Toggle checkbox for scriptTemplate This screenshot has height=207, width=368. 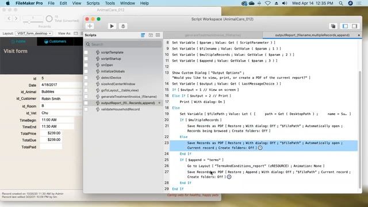[x=86, y=52]
